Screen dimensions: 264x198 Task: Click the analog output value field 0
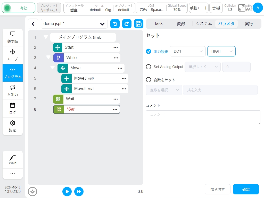(x=236, y=67)
